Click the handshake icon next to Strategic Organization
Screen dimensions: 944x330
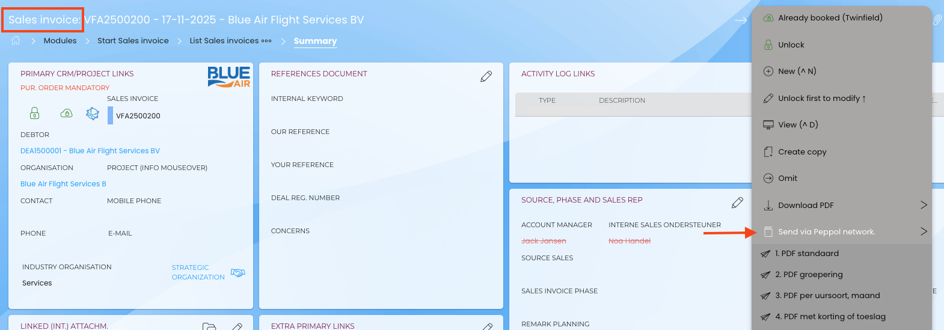click(x=238, y=272)
